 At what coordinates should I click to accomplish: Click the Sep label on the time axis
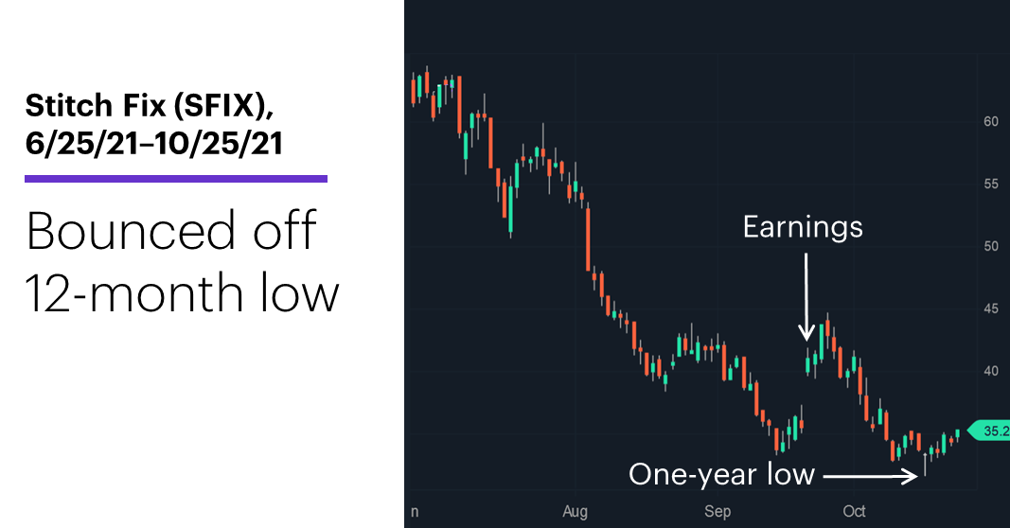pos(718,511)
